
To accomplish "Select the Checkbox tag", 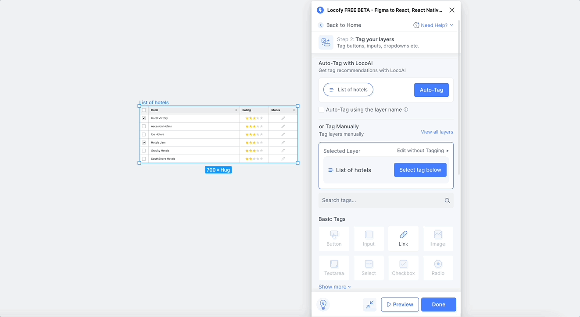I will coord(403,268).
